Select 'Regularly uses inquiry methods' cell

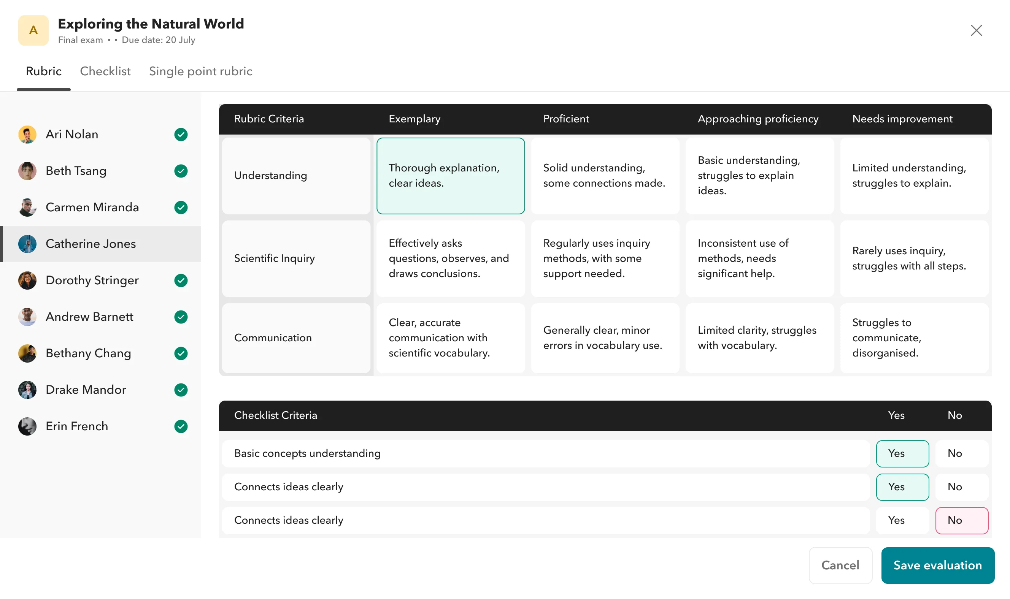(x=605, y=259)
